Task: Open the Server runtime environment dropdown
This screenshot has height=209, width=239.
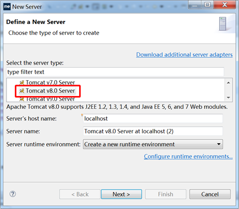Action: (x=153, y=144)
